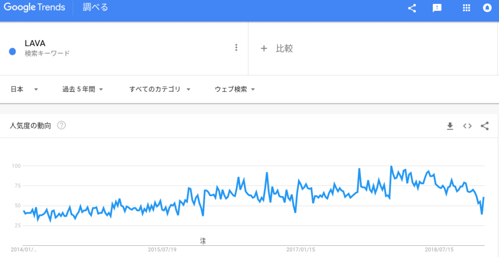This screenshot has height=257, width=499.
Task: Expand the 日本 region dropdown
Action: (x=24, y=89)
